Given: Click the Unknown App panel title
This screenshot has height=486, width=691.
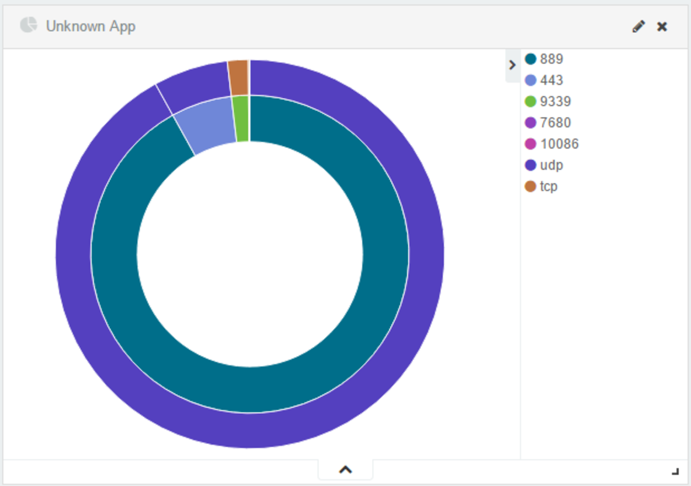Looking at the screenshot, I should (91, 26).
